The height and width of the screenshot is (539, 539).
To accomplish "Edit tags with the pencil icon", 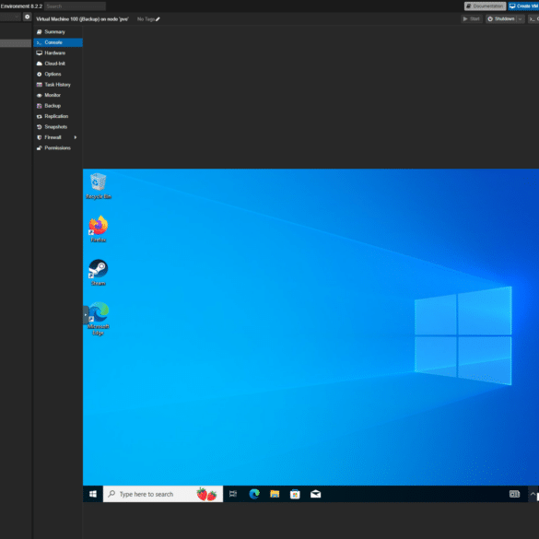I will coord(158,19).
